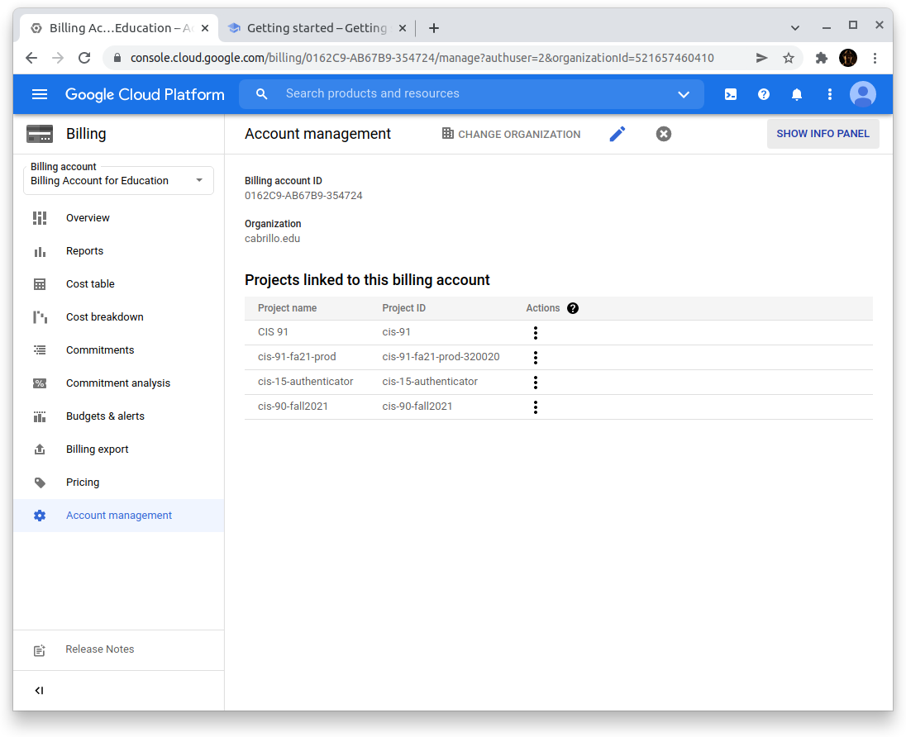Click the pencil rename billing account icon
Viewport: 906px width, 737px height.
pos(618,134)
